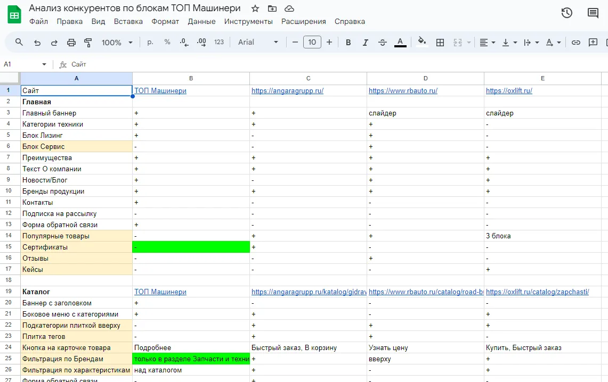Open the text color picker
The height and width of the screenshot is (382, 608).
click(x=400, y=42)
